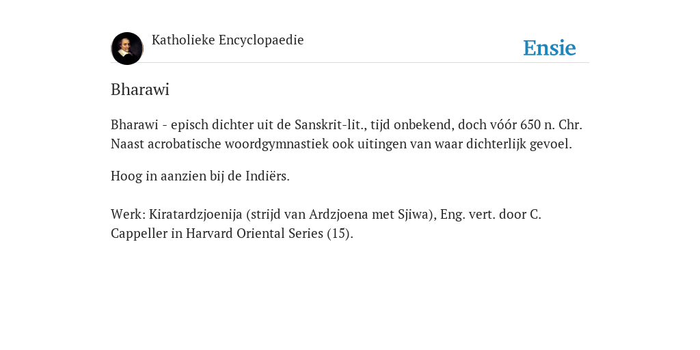Open the Ensie logo link
Viewport: 700px width, 350px height.
pos(550,48)
